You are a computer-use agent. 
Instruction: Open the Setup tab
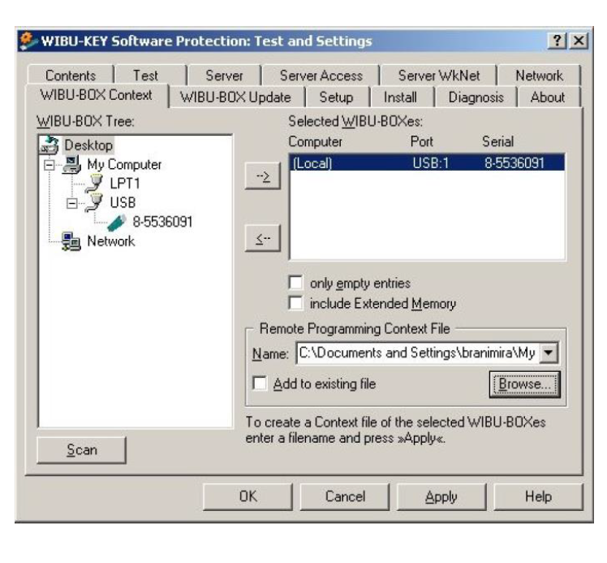[x=336, y=97]
